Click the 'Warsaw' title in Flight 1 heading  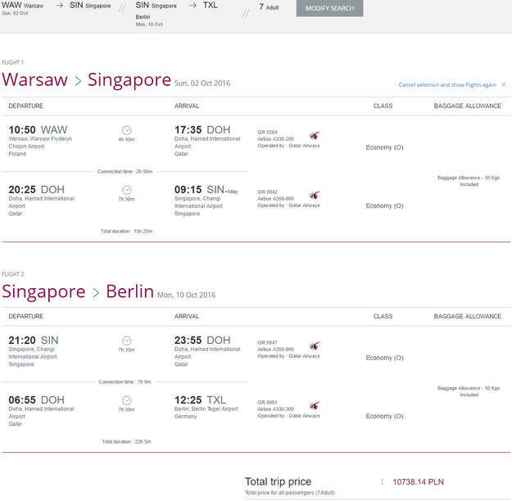pyautogui.click(x=35, y=79)
